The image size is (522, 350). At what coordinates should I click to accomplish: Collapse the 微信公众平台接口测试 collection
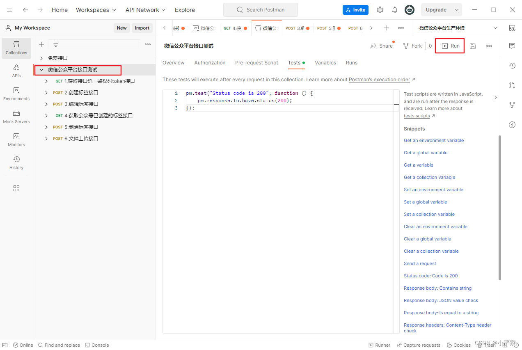41,70
